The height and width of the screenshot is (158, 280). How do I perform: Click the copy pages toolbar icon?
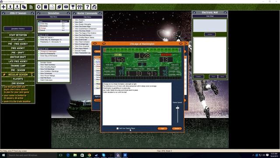(24, 7)
